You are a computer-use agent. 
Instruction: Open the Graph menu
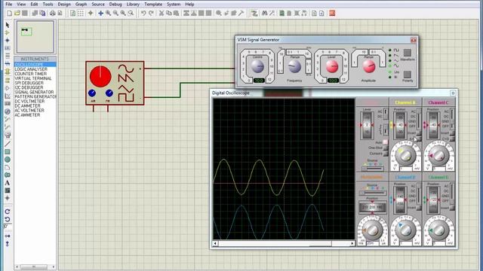coord(81,5)
